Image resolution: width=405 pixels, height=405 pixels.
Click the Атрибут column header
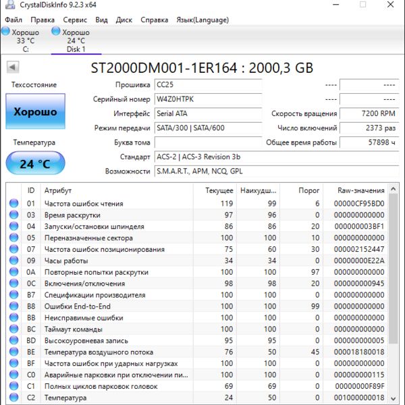117,190
